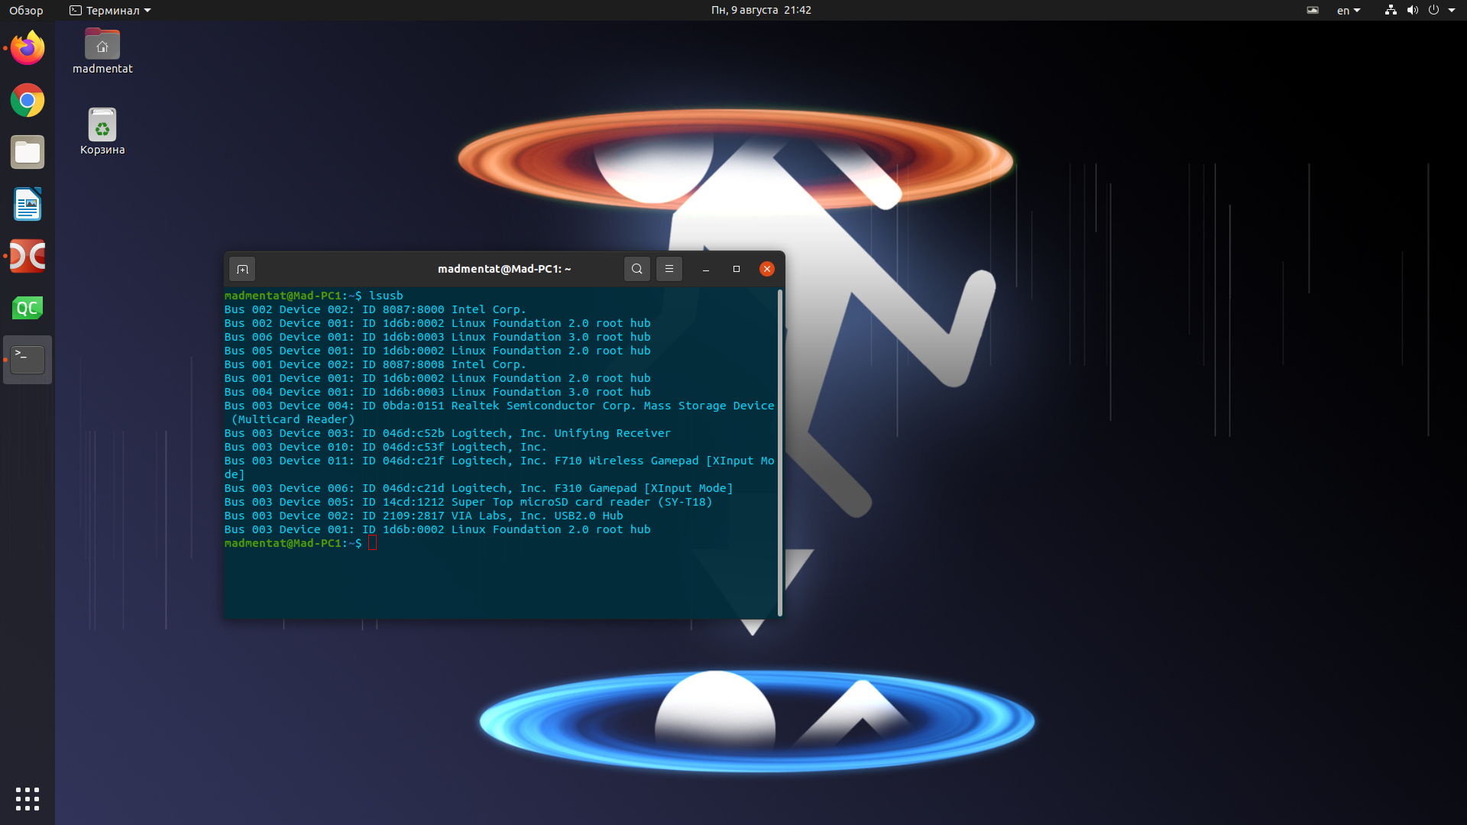The image size is (1467, 825).
Task: Open Double Commander from the dock
Action: [x=28, y=256]
